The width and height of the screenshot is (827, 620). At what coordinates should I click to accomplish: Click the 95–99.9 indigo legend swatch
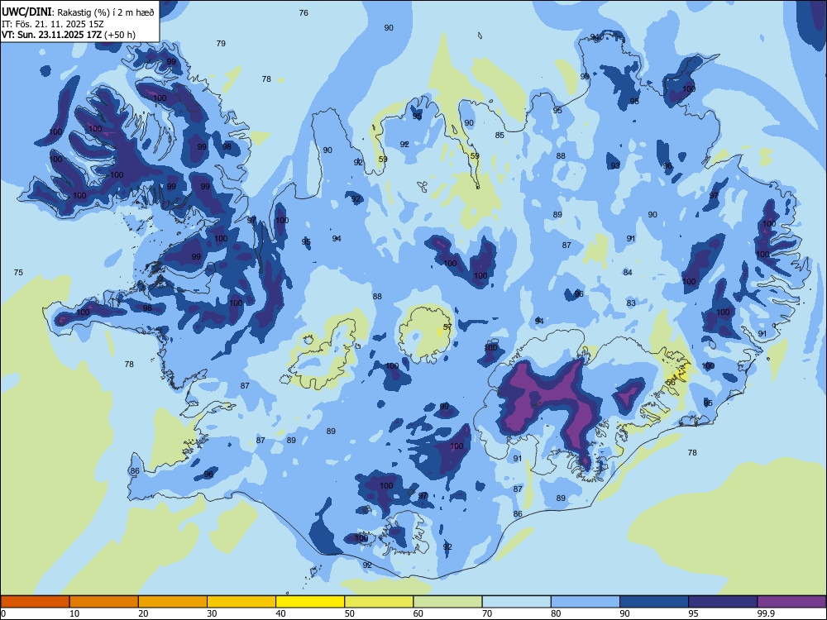pos(723,602)
